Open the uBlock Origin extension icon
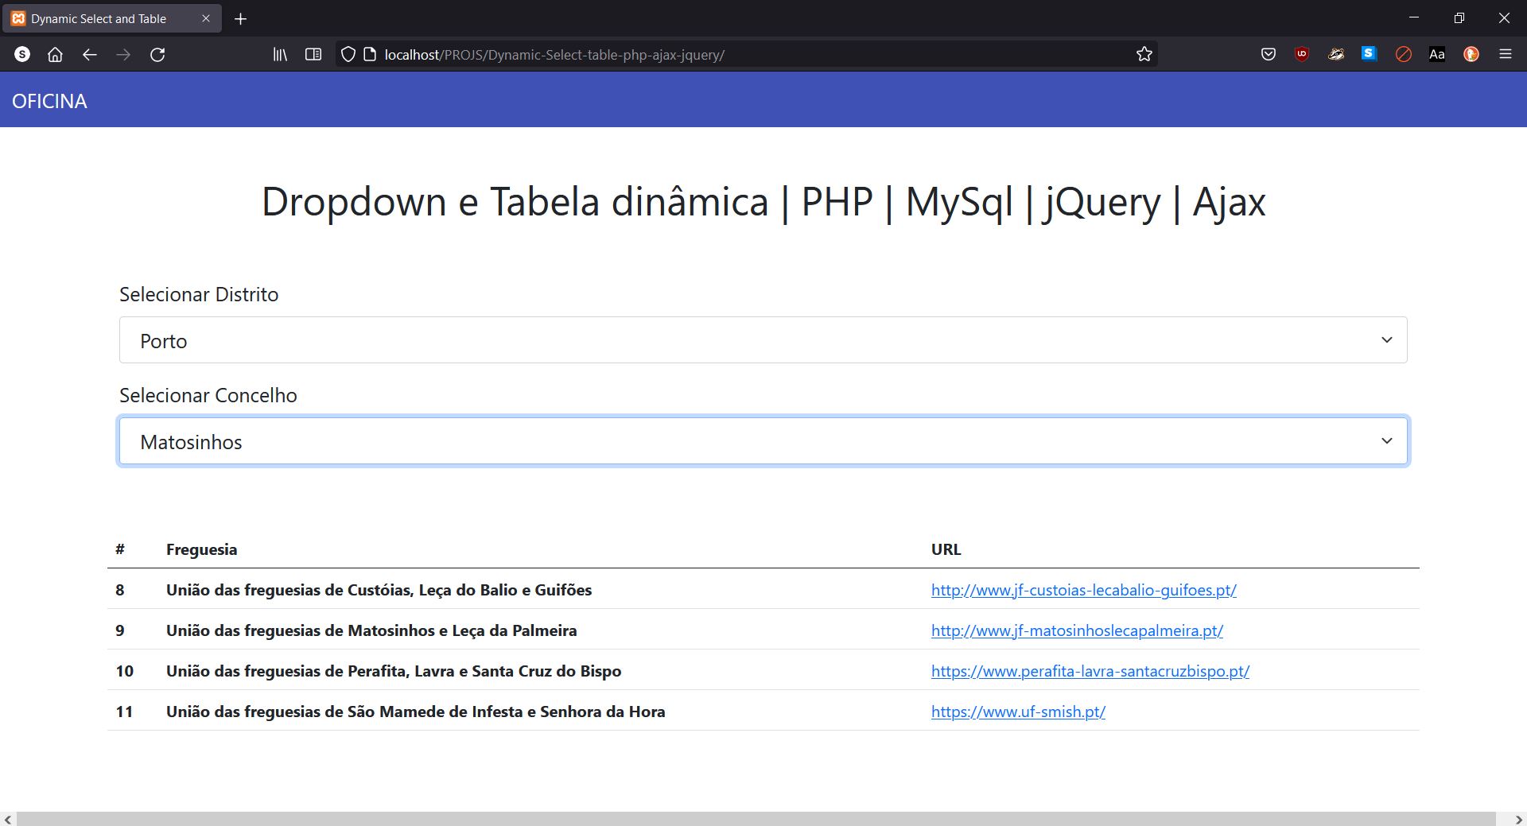 1302,55
